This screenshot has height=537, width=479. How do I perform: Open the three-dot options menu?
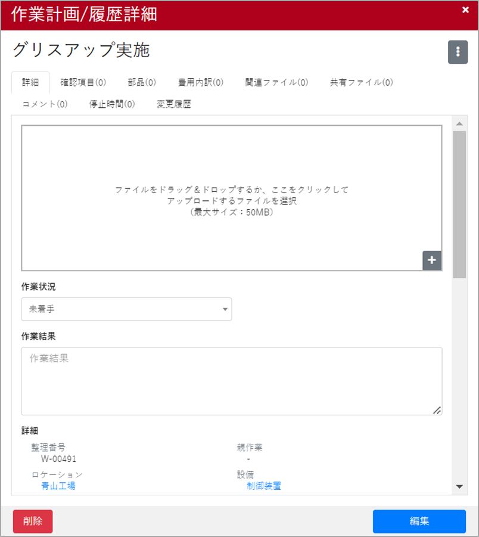[458, 52]
